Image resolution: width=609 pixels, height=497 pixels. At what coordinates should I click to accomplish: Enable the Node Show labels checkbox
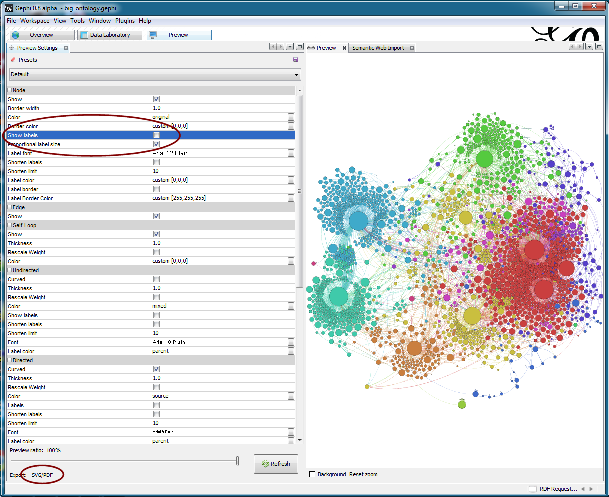coord(156,135)
